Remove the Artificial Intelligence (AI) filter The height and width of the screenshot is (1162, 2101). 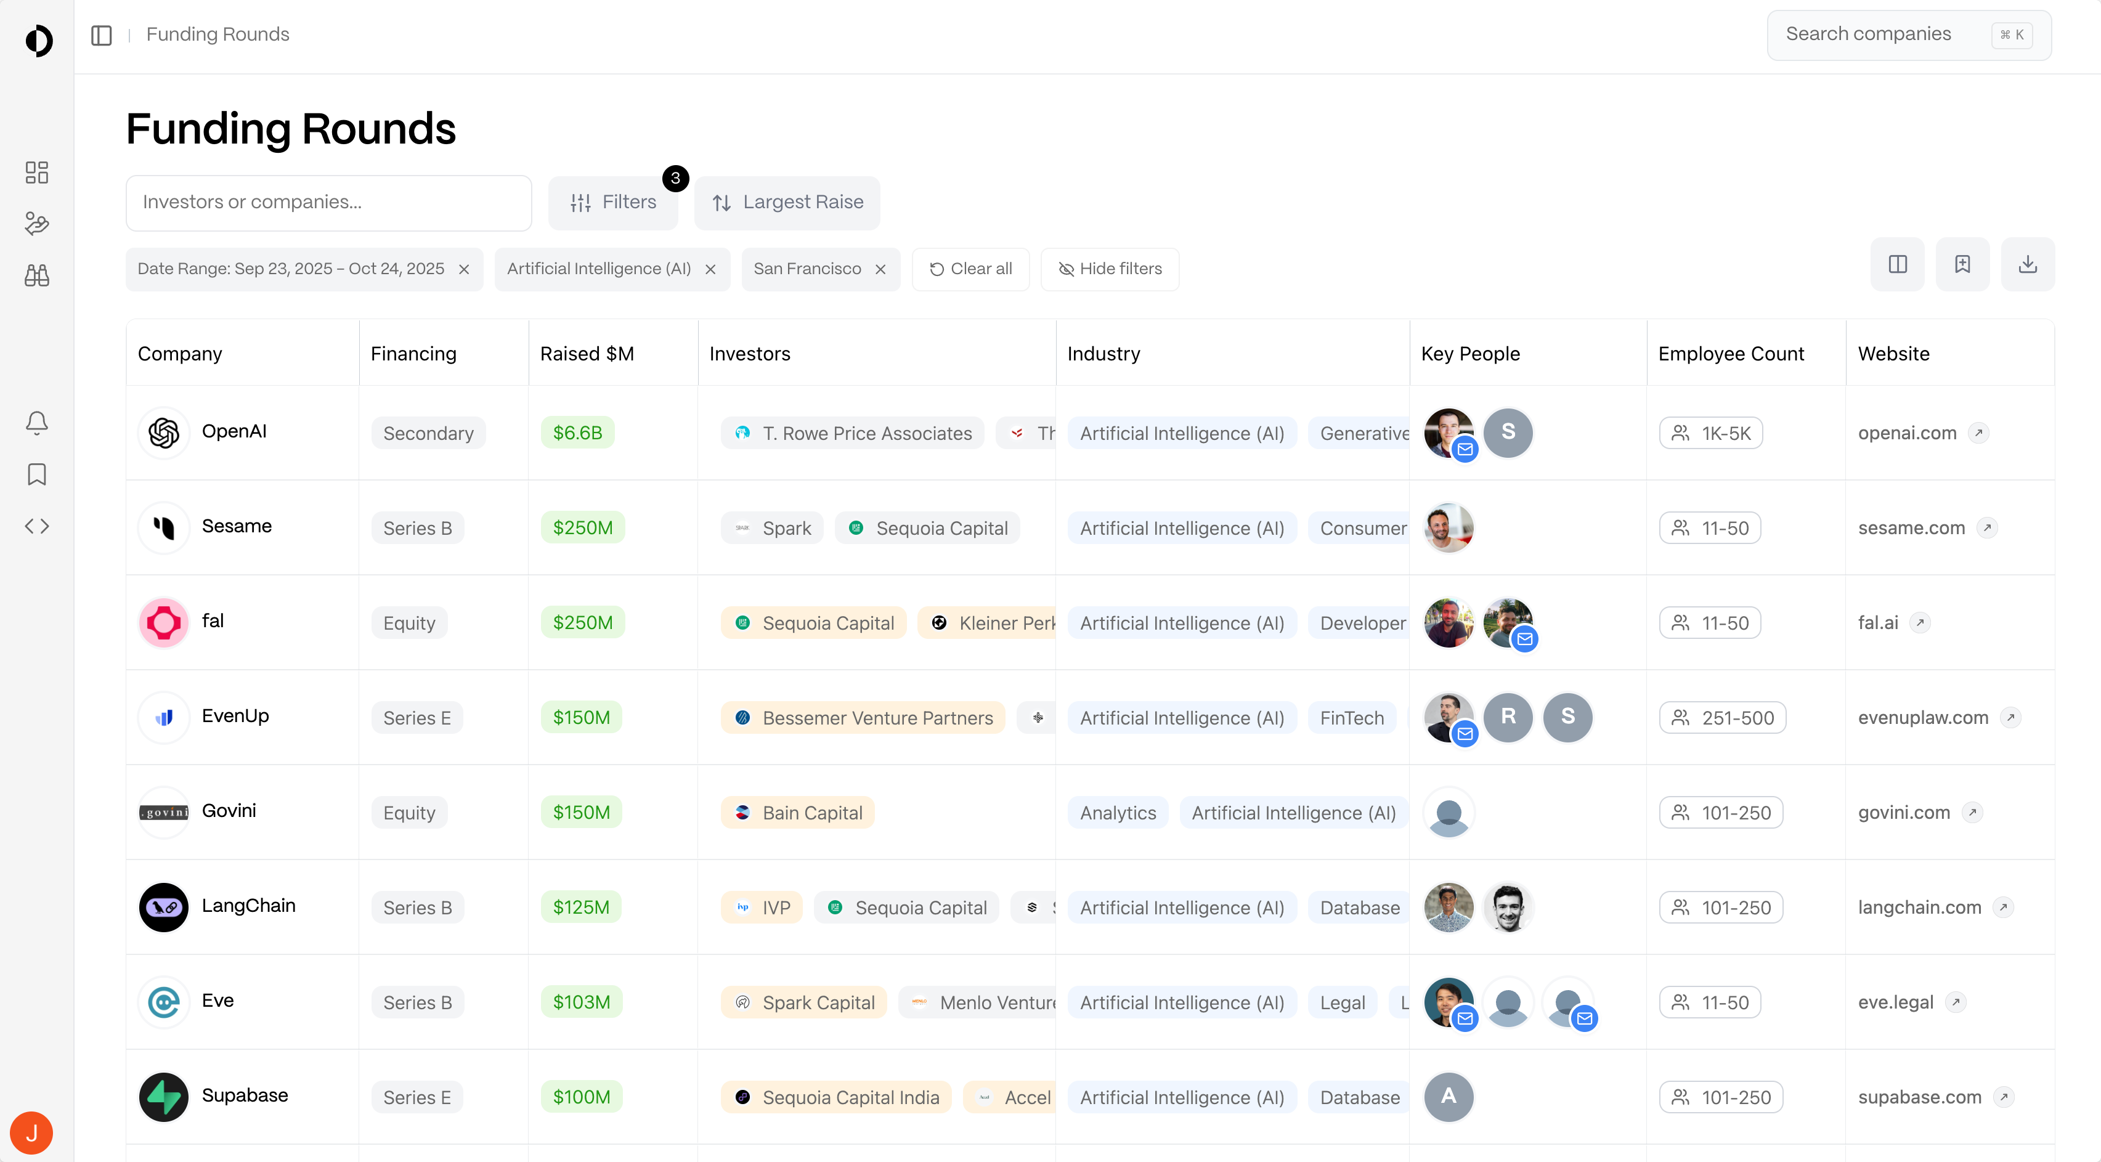(x=710, y=269)
